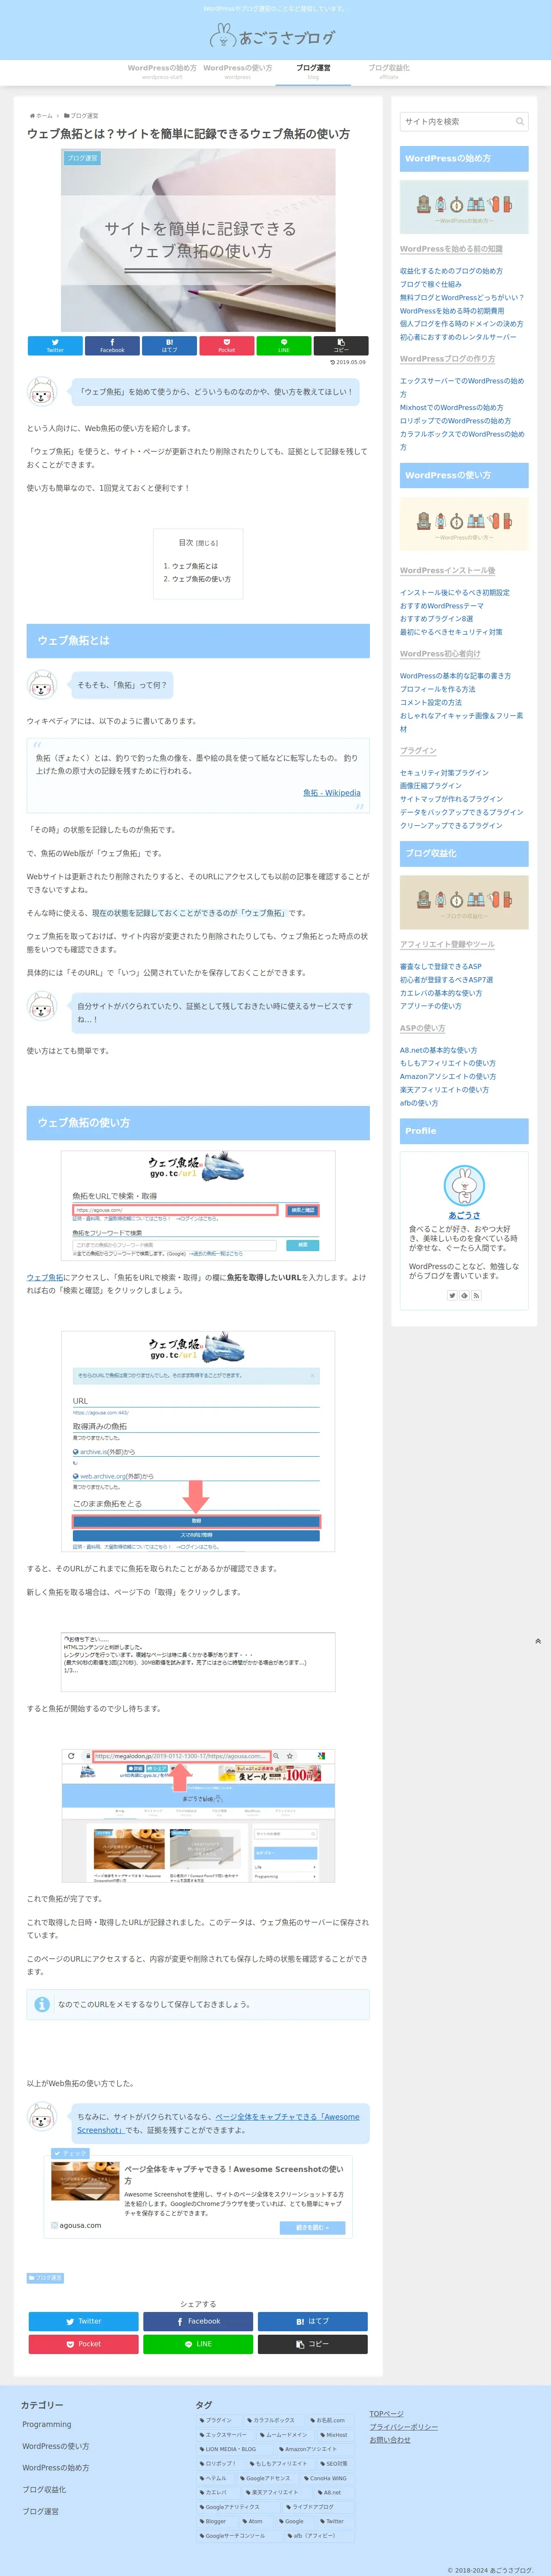551x2576 pixels.
Task: Click the WordPressの始め方 sidebar banner image
Action: click(x=464, y=207)
